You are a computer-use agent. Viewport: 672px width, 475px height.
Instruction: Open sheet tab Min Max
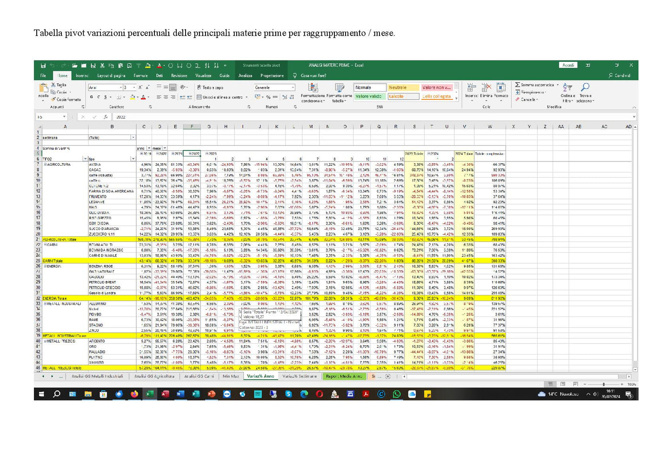(x=231, y=376)
